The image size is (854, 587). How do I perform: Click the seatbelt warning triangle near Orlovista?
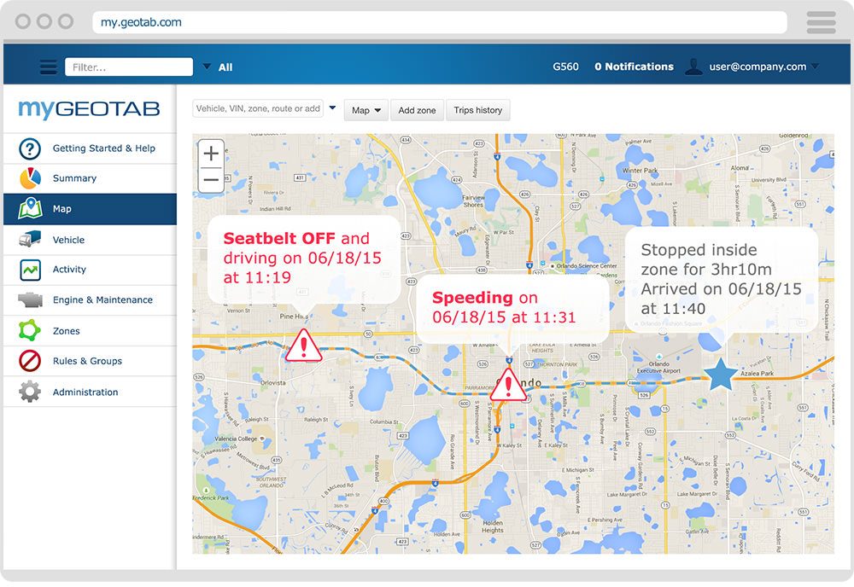[304, 346]
